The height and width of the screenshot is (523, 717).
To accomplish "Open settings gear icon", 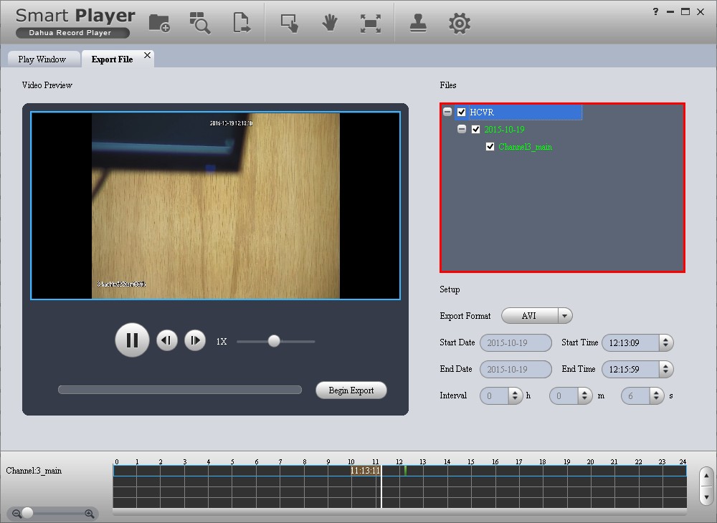I will [459, 23].
